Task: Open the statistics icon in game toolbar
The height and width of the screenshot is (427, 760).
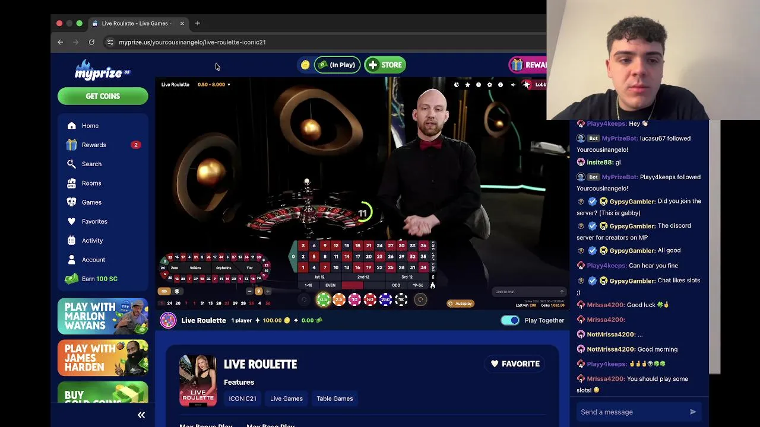Action: click(456, 85)
